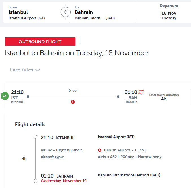Expand the Fare rules chevron

[38, 70]
